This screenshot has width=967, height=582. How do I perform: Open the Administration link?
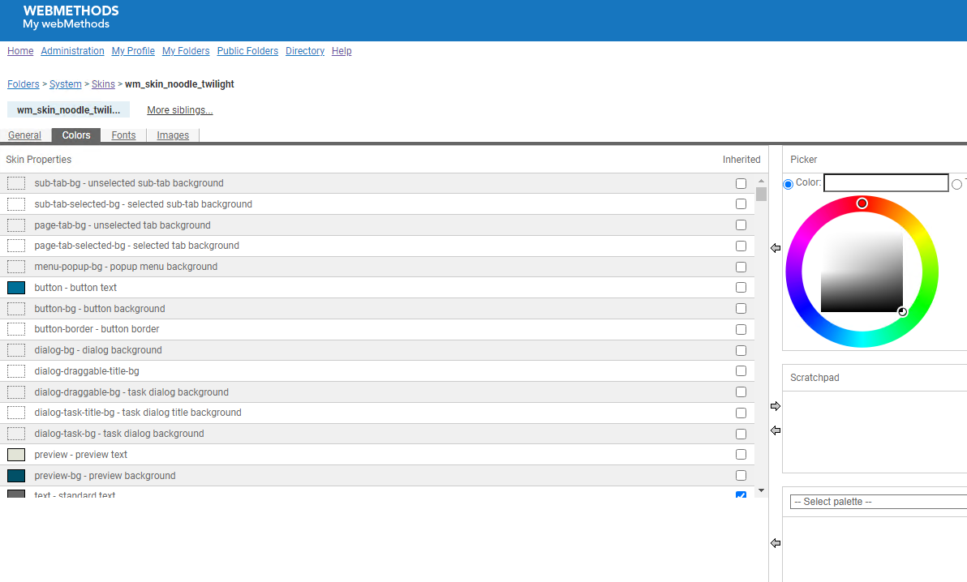[x=72, y=51]
